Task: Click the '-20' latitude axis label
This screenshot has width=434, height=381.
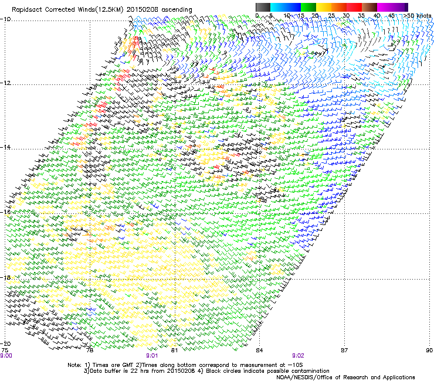Action: click(x=5, y=343)
